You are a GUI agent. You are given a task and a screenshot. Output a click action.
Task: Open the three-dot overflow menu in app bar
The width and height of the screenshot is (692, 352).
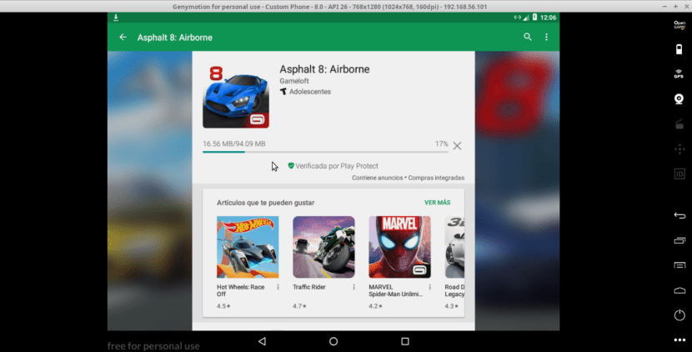click(547, 38)
